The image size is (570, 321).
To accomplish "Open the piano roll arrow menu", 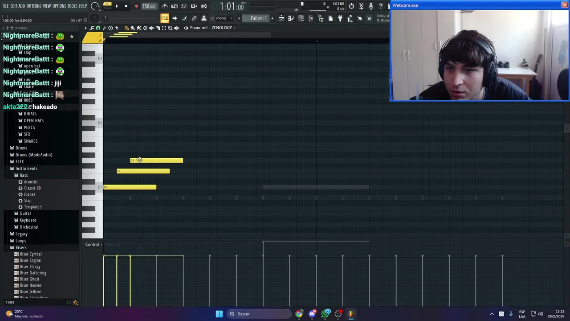I will point(85,28).
